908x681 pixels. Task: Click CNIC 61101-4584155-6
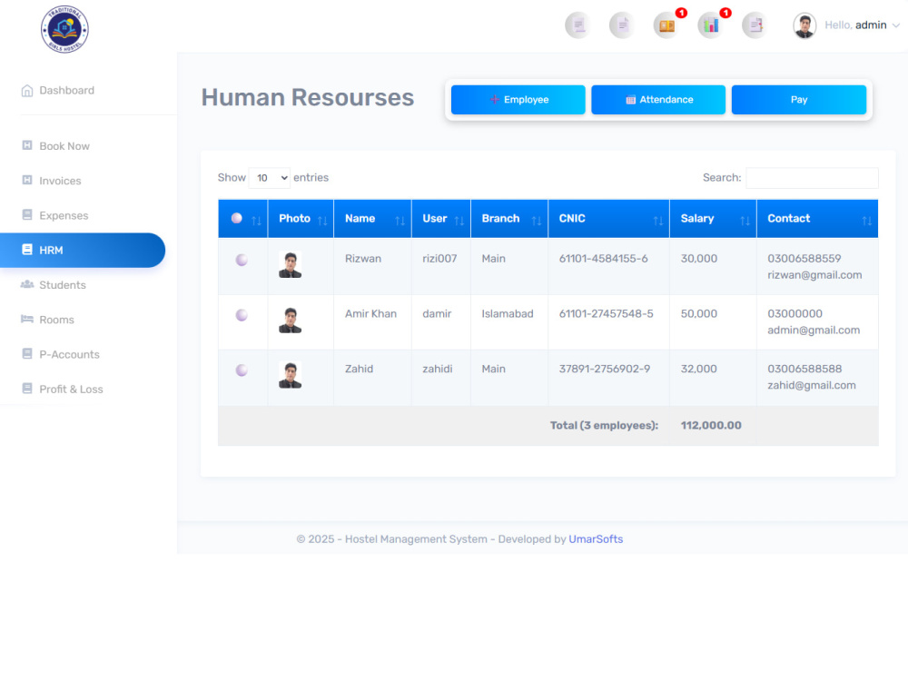pyautogui.click(x=604, y=259)
